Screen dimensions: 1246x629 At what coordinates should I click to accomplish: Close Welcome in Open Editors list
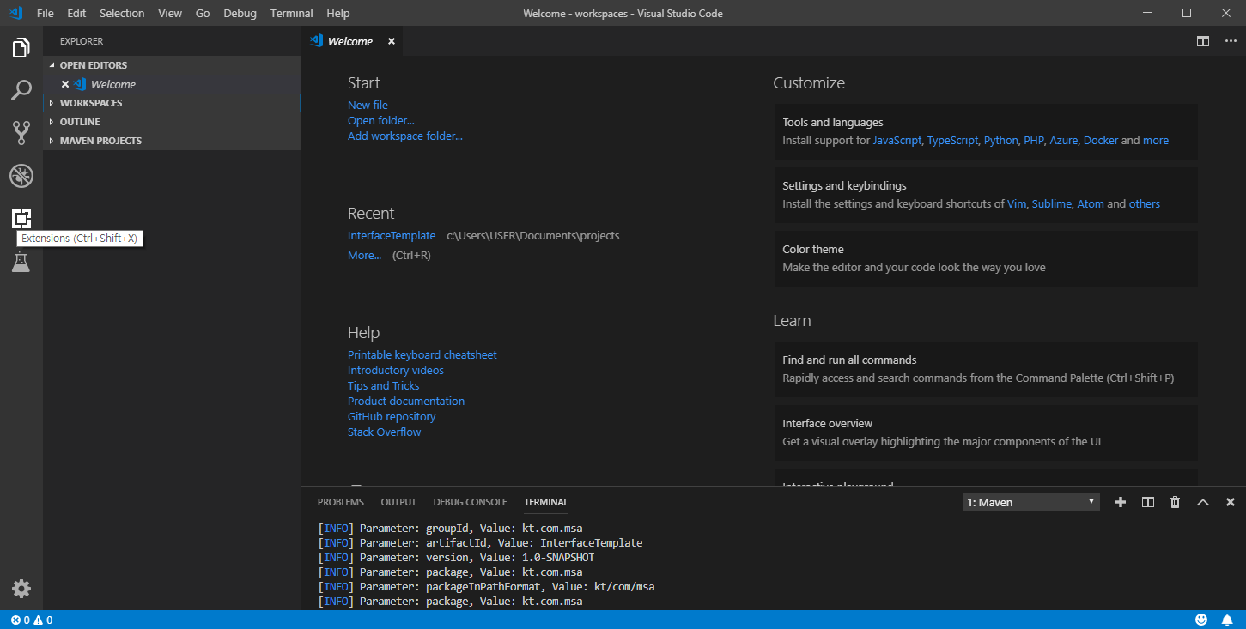click(x=65, y=84)
